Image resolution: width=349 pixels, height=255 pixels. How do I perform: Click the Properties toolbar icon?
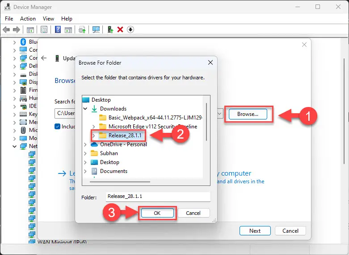tap(44, 30)
